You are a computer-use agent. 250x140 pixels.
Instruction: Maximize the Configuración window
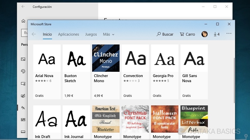tap(215, 7)
